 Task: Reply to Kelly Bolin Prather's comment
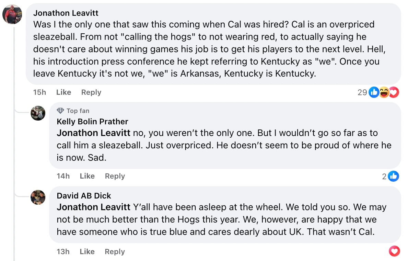click(115, 176)
